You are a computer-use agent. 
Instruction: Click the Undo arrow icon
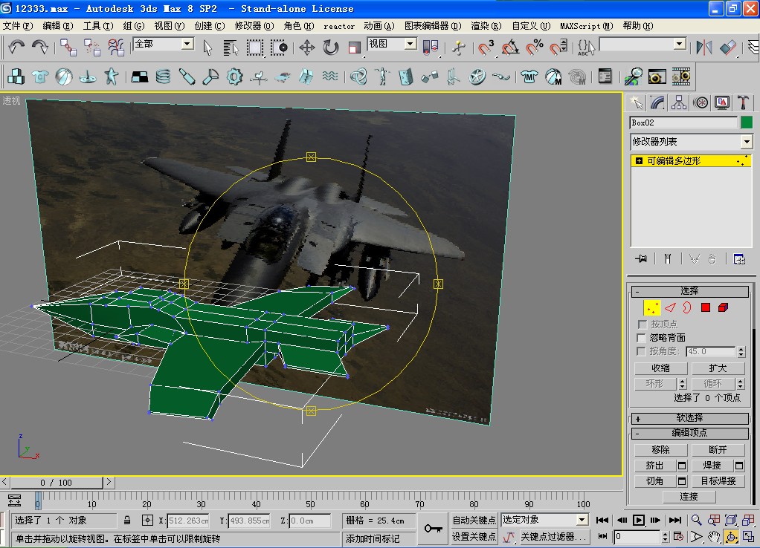[16, 47]
